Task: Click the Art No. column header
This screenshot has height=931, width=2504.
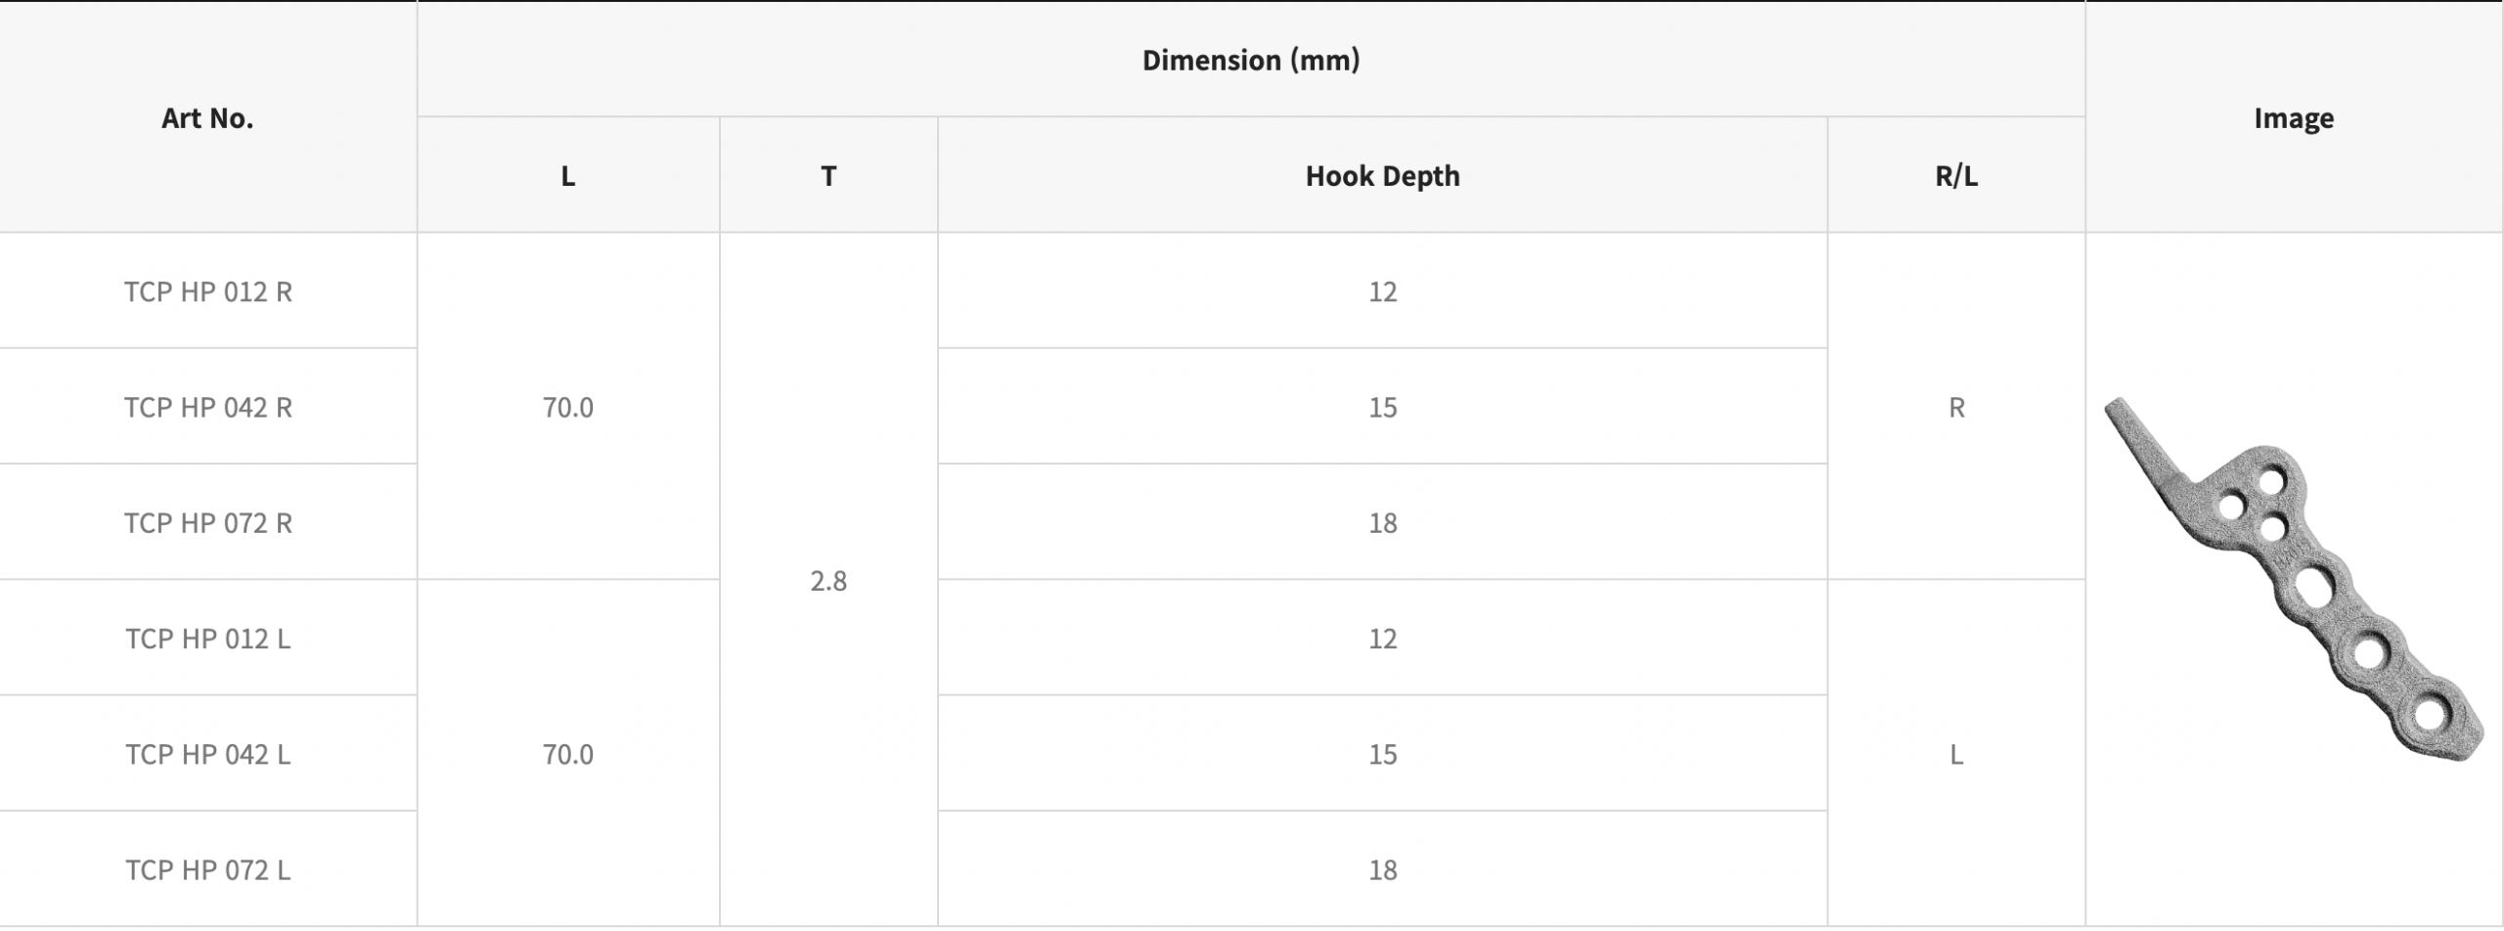Action: tap(207, 118)
